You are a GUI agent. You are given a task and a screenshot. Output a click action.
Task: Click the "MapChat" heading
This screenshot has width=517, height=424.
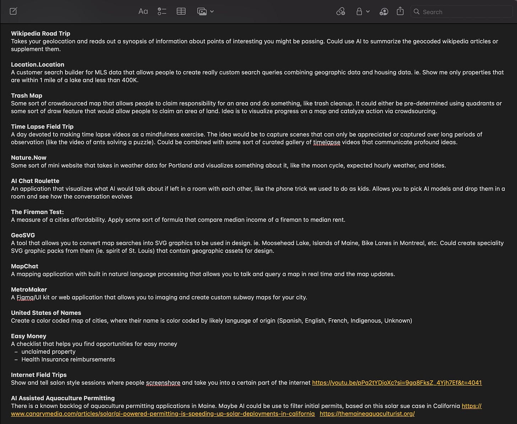25,266
